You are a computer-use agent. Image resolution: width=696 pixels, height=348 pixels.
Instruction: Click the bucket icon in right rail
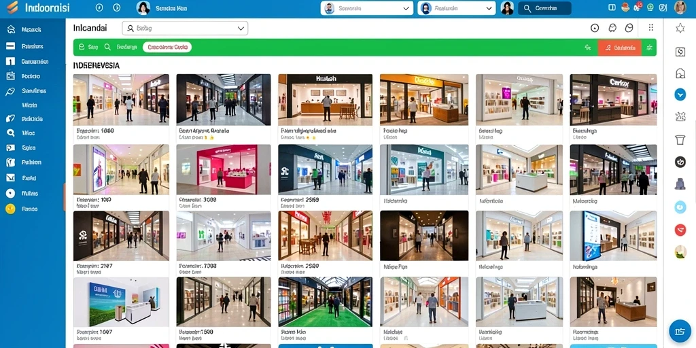pyautogui.click(x=680, y=140)
